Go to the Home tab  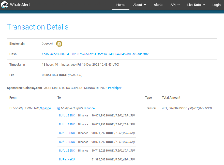(x=121, y=5)
